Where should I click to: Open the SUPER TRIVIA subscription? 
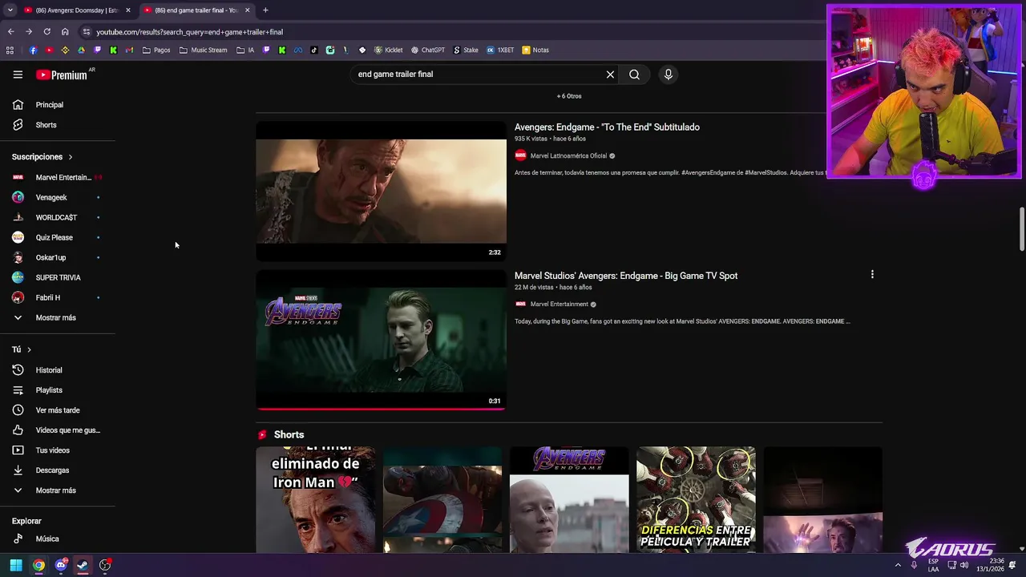pos(58,277)
